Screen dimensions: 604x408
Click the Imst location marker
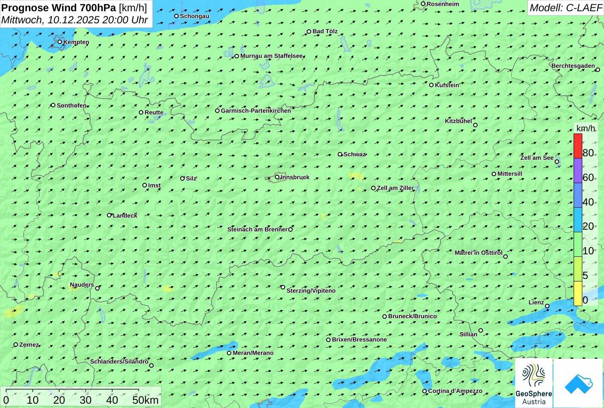pos(145,185)
